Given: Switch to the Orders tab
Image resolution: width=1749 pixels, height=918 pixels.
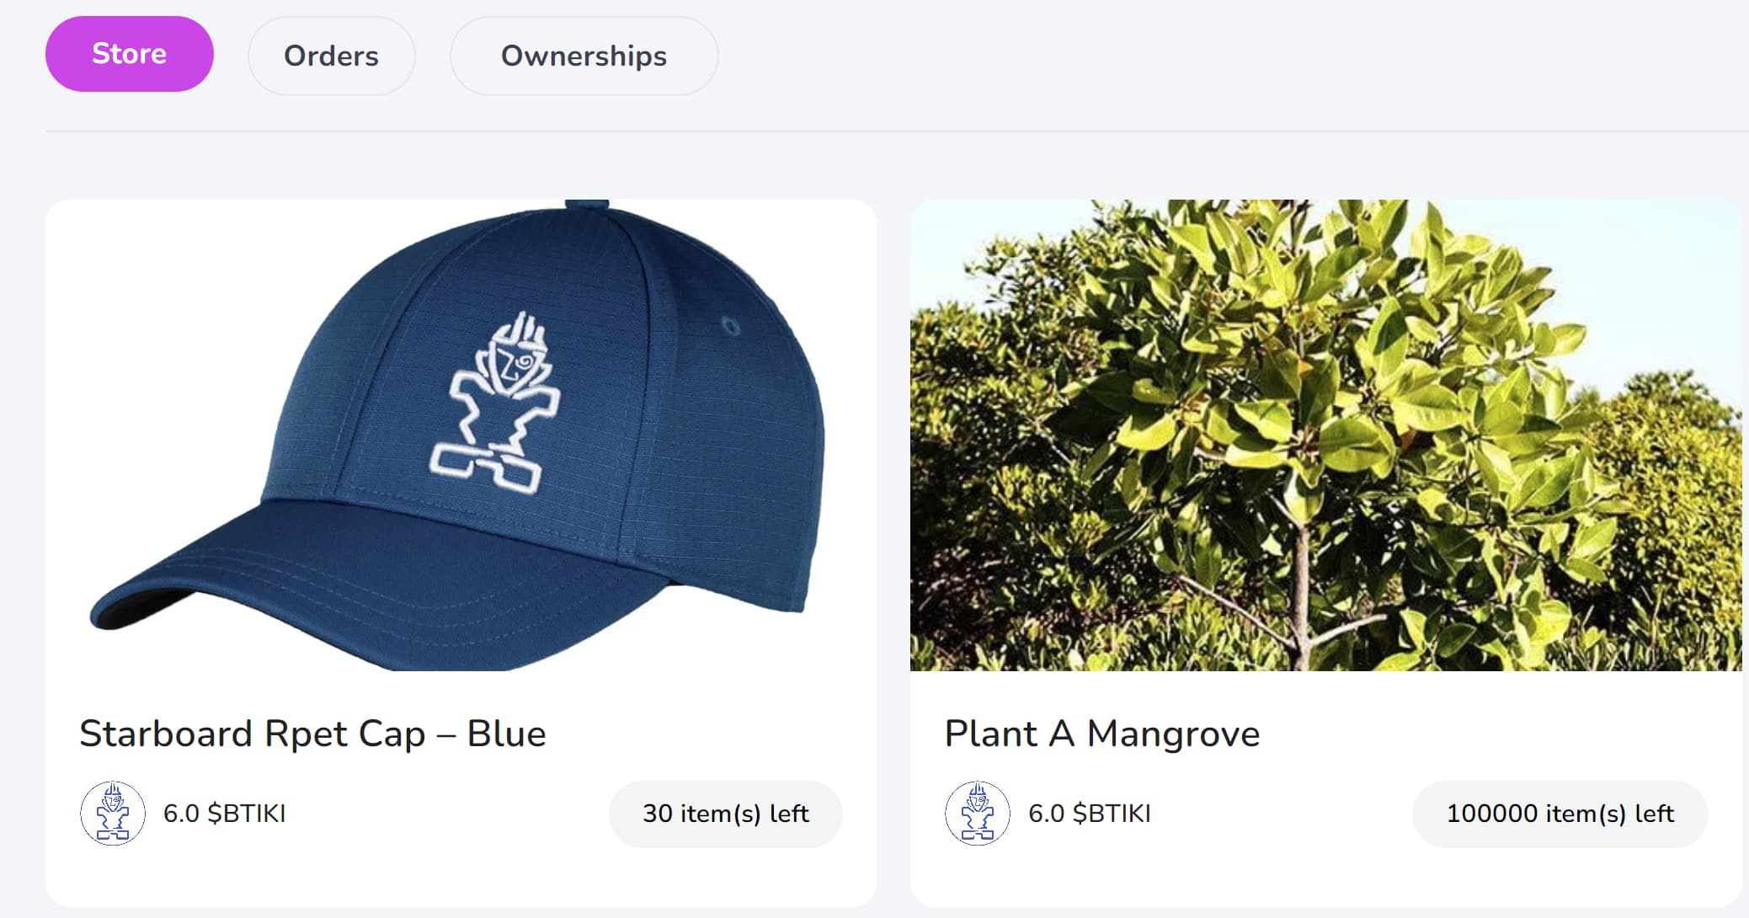Looking at the screenshot, I should (x=331, y=56).
